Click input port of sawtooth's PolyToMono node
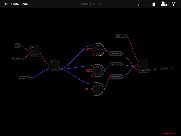 [110, 54]
